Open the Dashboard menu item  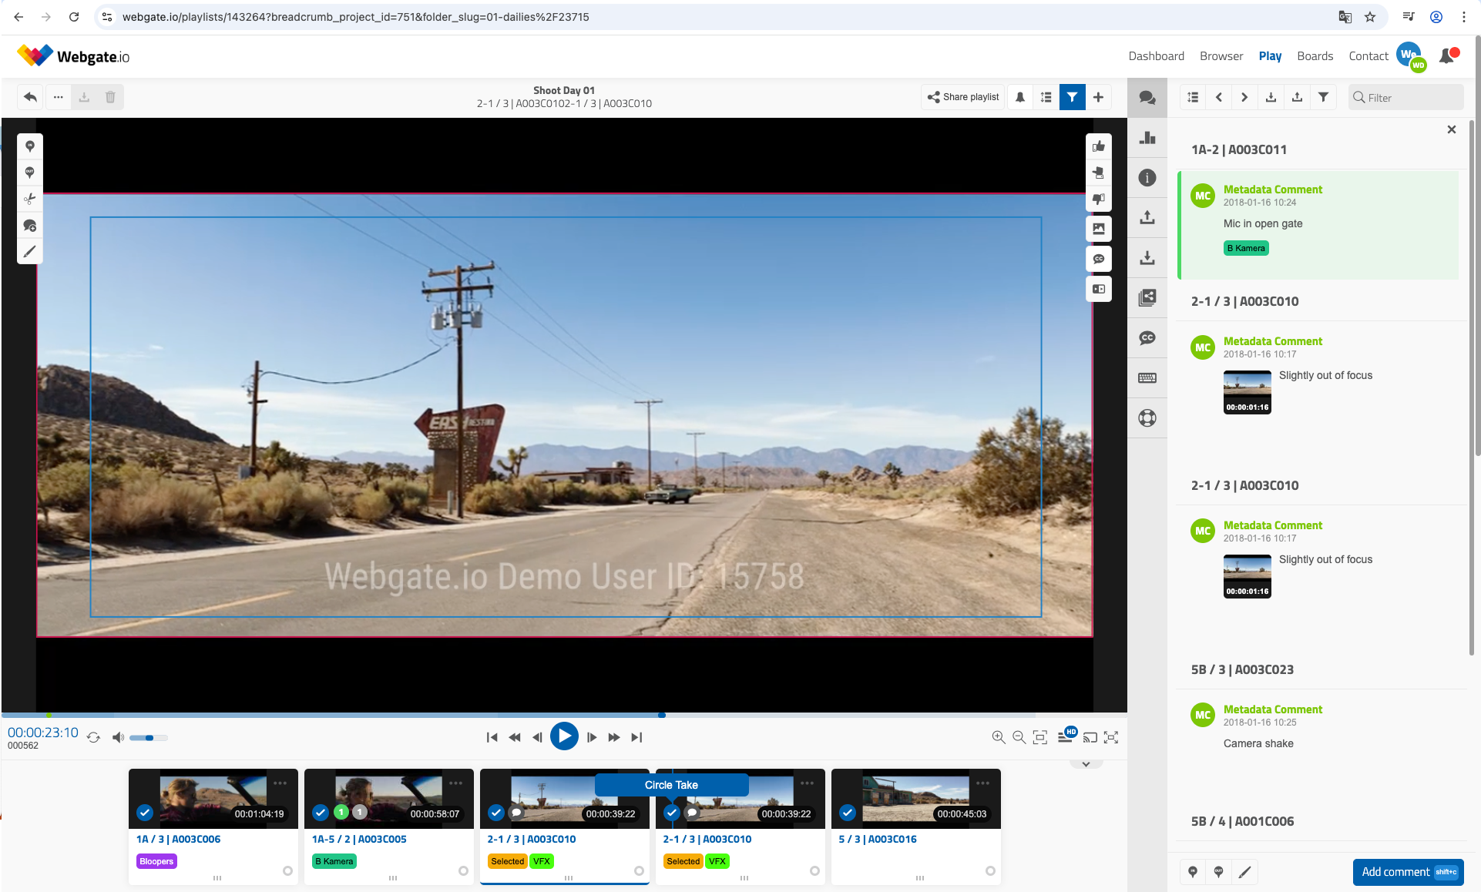pyautogui.click(x=1156, y=56)
